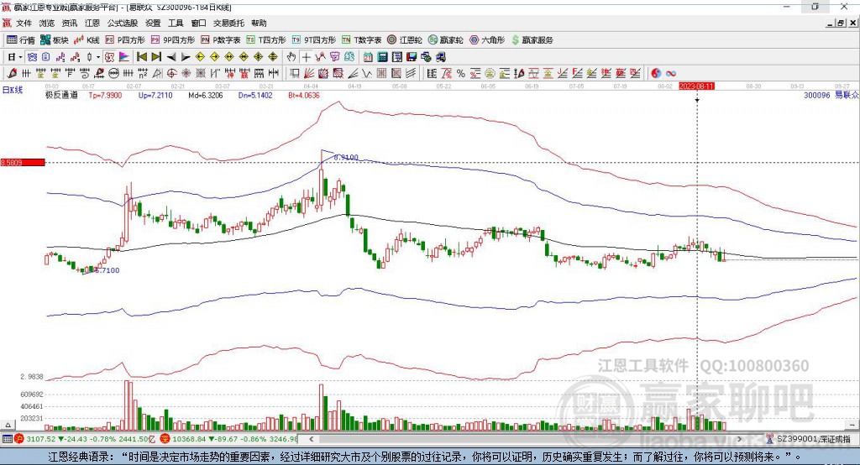Click the Bt=4.0636 value
Viewport: 860px width, 465px height.
coord(303,95)
